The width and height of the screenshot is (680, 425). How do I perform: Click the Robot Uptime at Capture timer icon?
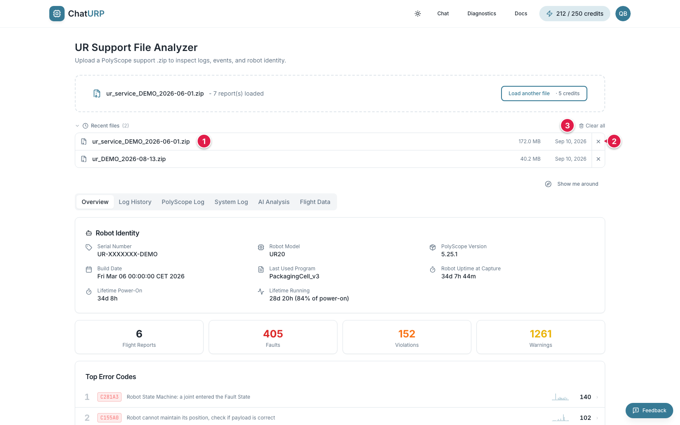click(x=433, y=269)
